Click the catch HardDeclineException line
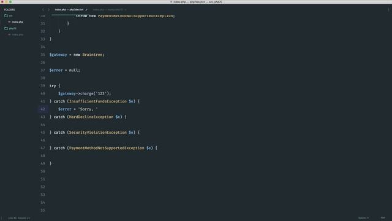 tap(88, 117)
